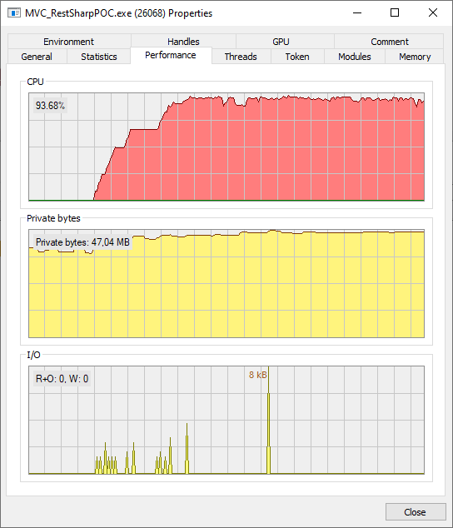
Task: Click the process icon in title bar
Action: [x=14, y=13]
